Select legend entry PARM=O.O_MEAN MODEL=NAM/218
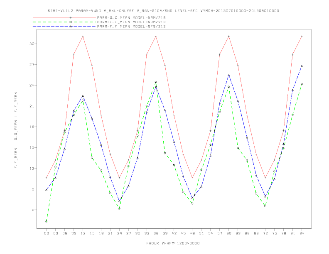This screenshot has height=254, width=329. click(x=131, y=17)
